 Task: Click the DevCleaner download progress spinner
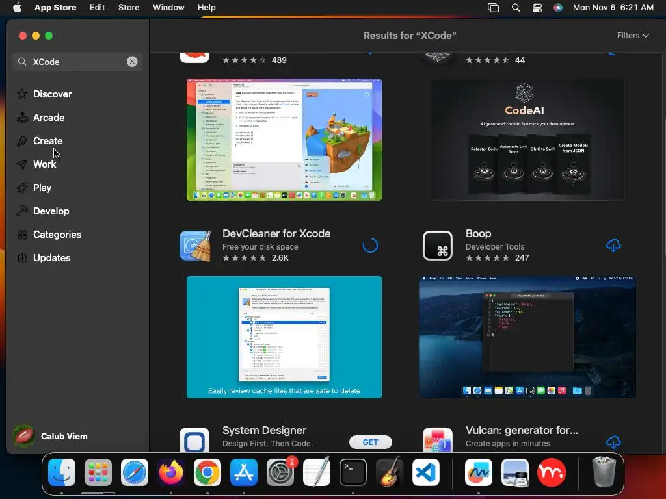(370, 245)
